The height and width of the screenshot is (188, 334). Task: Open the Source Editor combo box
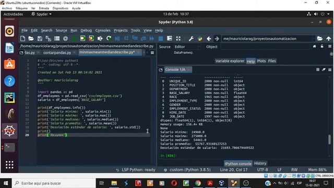[187, 46]
